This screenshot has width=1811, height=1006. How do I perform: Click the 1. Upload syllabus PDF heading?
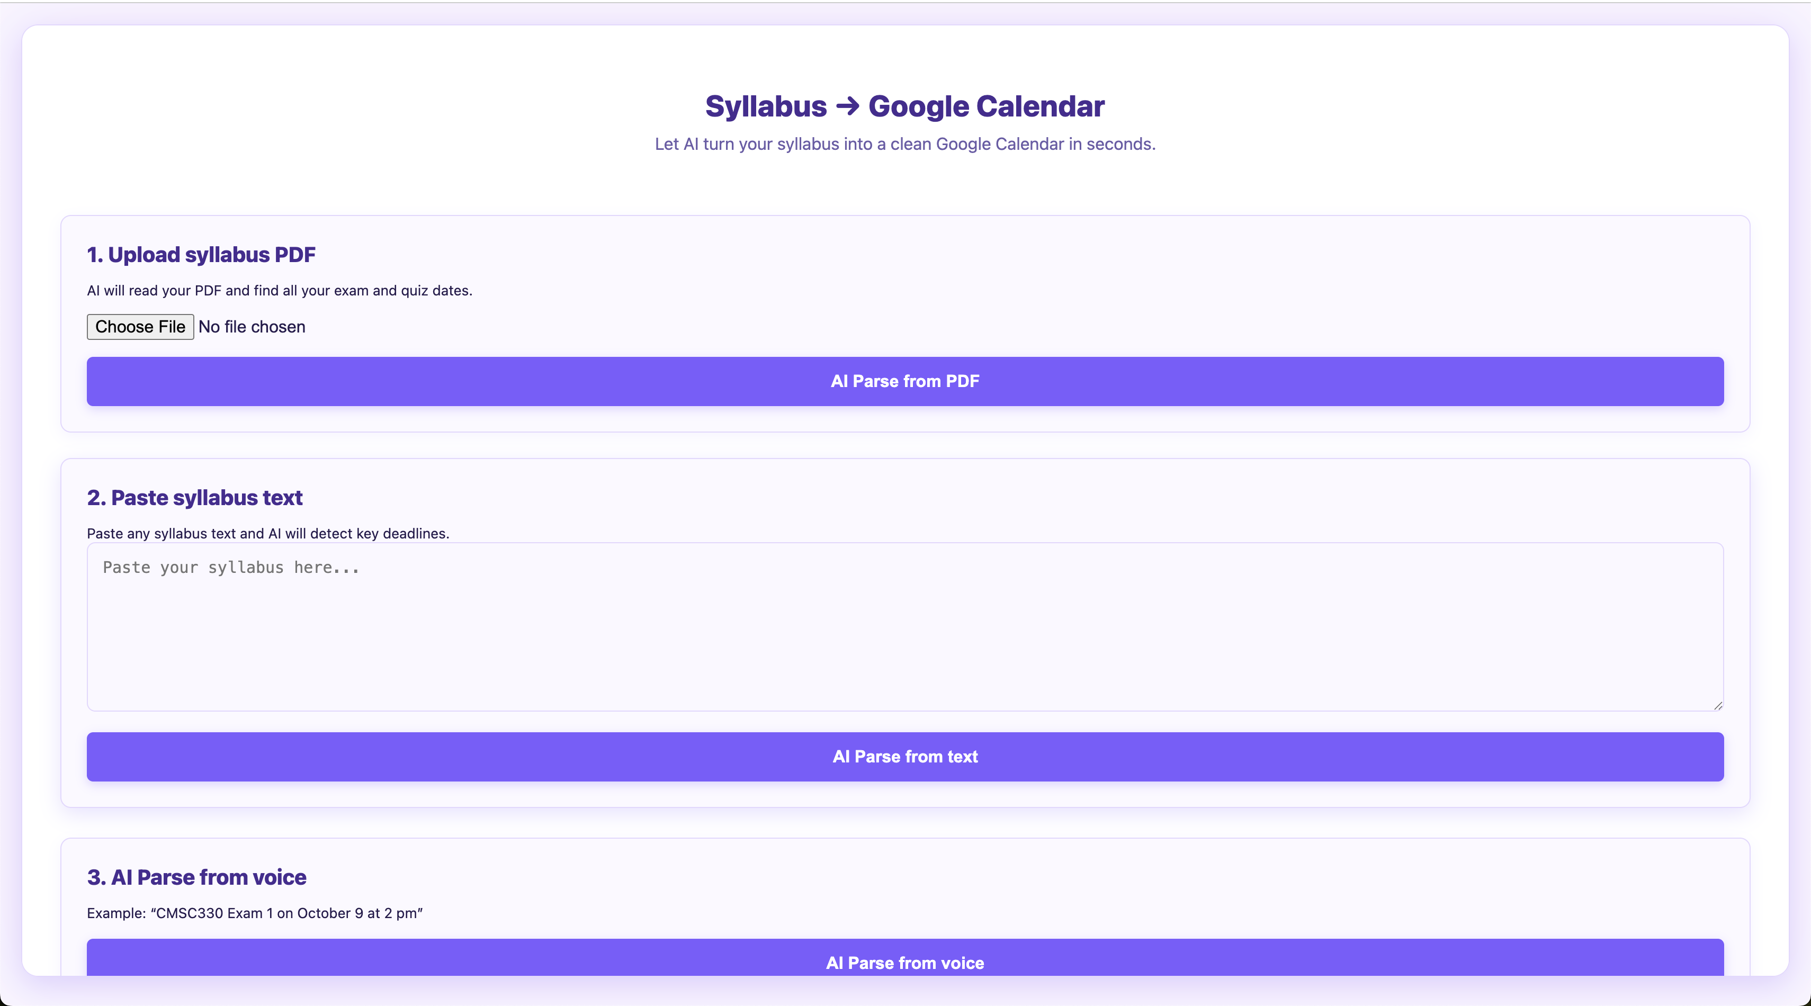(201, 255)
